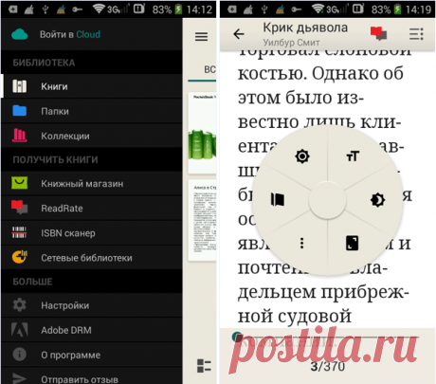Viewport: 436px width, 384px height.
Task: Click the green shopping bag icon
Action: click(x=20, y=183)
